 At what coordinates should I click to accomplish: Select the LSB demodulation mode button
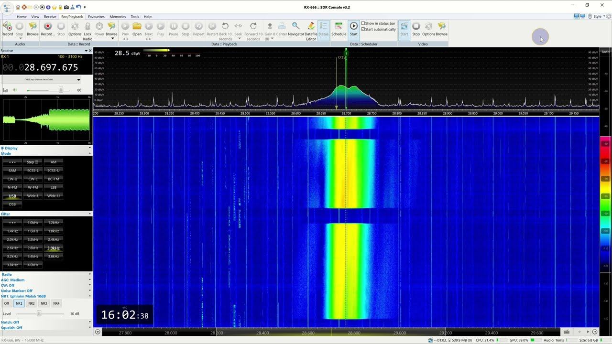click(x=54, y=187)
